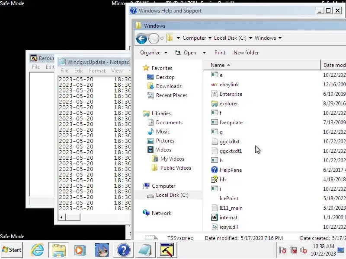This screenshot has width=346, height=259.
Task: Create a New folder
Action: tap(246, 53)
